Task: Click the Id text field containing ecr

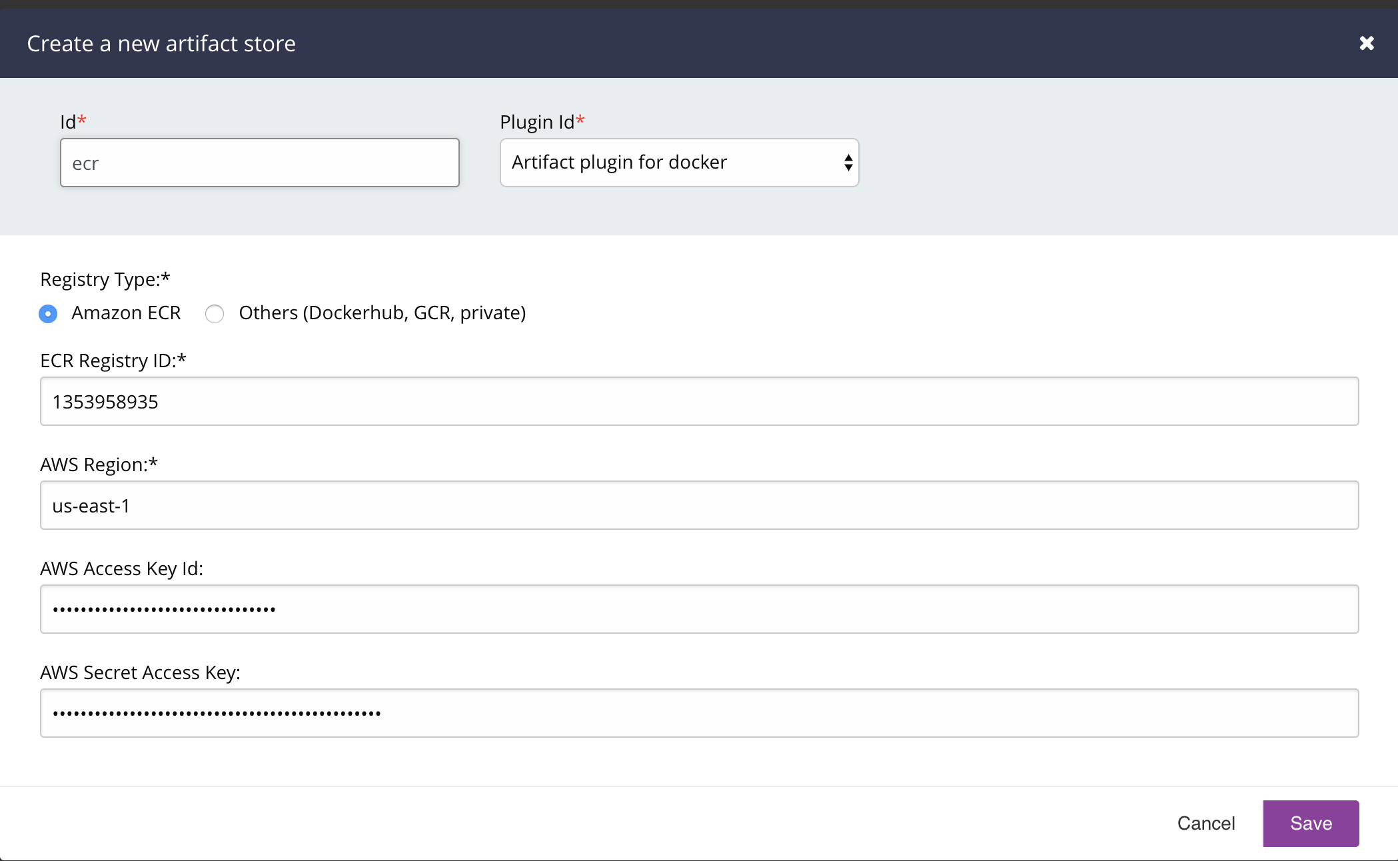Action: tap(259, 163)
